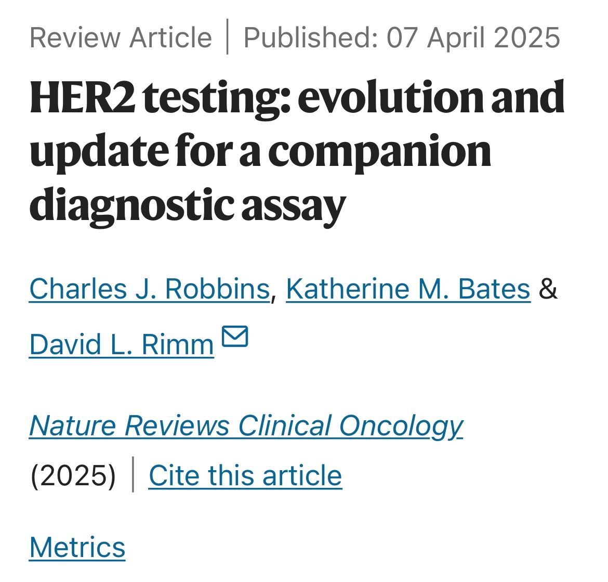
Task: Open author link Katherine M. Bates
Action: coord(408,289)
